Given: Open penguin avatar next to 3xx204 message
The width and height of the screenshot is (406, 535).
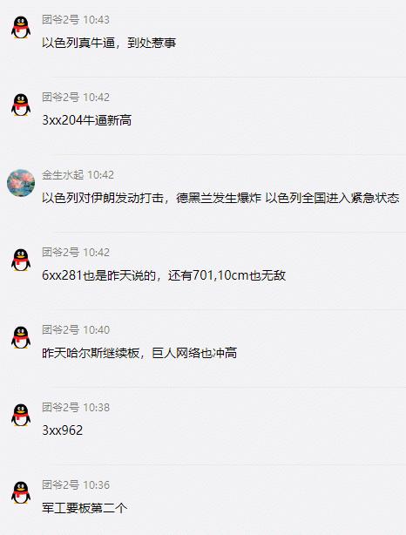Looking at the screenshot, I should point(21,105).
